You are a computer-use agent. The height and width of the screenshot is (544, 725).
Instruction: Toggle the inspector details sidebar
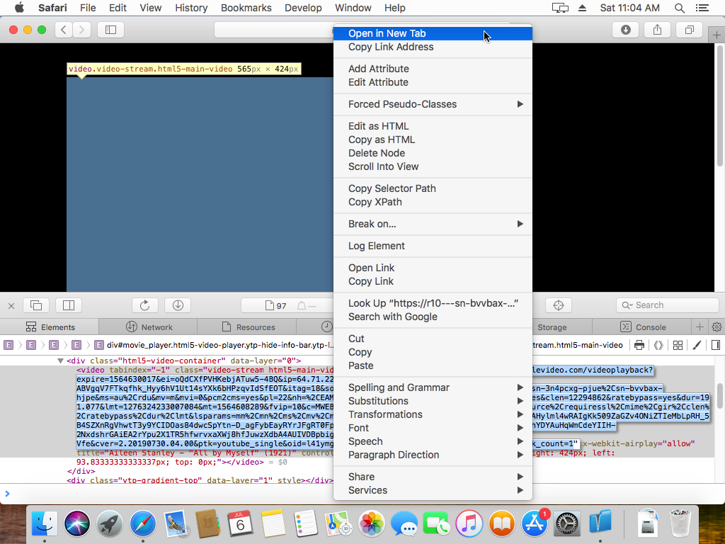tap(716, 346)
